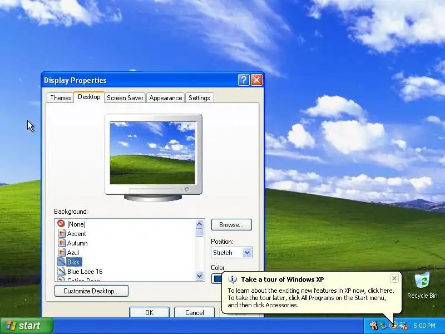Confirm with the OK button
This screenshot has height=334, width=445.
point(149,312)
